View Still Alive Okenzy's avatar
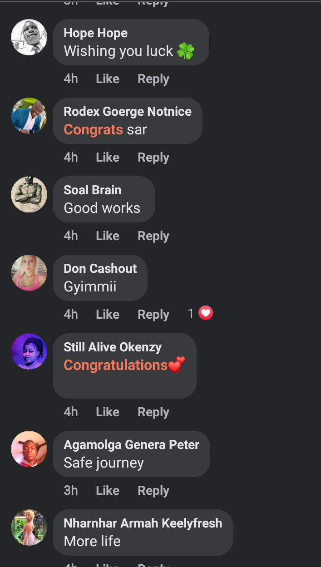Screen dimensions: 321x567 (29, 351)
